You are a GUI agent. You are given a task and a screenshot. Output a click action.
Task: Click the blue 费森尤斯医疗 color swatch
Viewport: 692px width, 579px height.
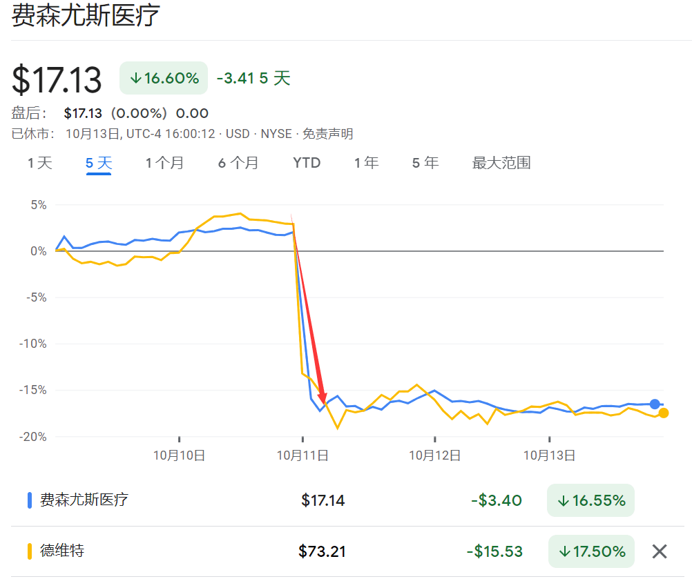(x=30, y=500)
